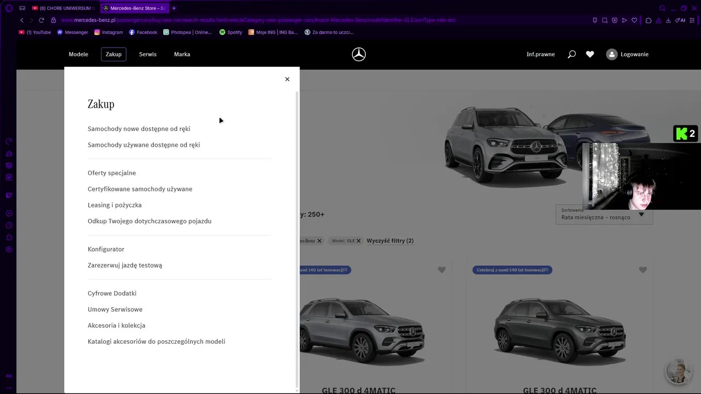Open a new browser tab
Image resolution: width=701 pixels, height=394 pixels.
click(x=174, y=8)
